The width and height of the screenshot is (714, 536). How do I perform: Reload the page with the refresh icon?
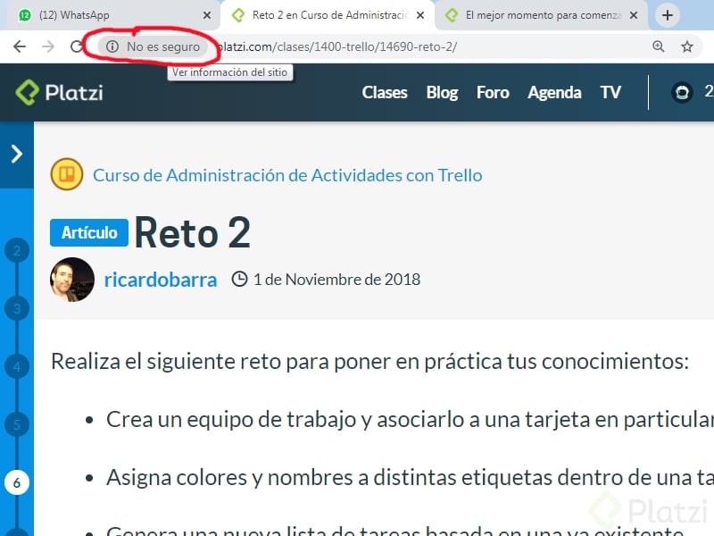coord(77,46)
